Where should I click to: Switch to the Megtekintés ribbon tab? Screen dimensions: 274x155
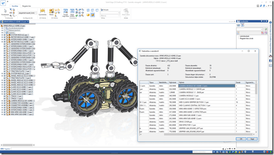click(x=26, y=6)
